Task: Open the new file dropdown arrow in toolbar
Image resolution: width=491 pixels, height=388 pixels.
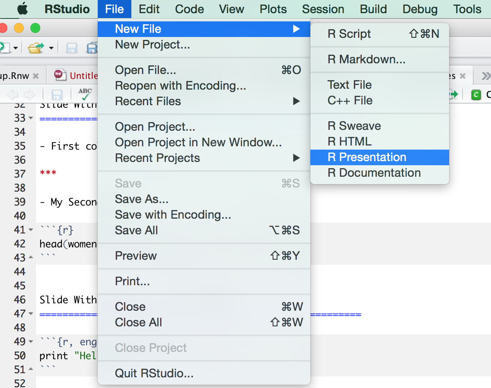Action: pos(15,48)
